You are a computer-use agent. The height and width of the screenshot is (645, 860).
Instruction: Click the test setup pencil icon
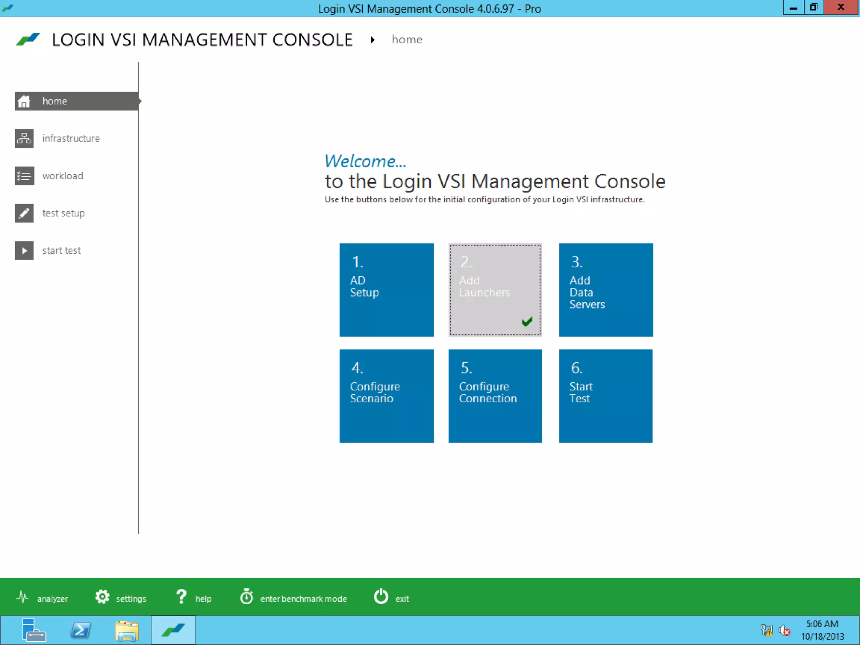(24, 213)
